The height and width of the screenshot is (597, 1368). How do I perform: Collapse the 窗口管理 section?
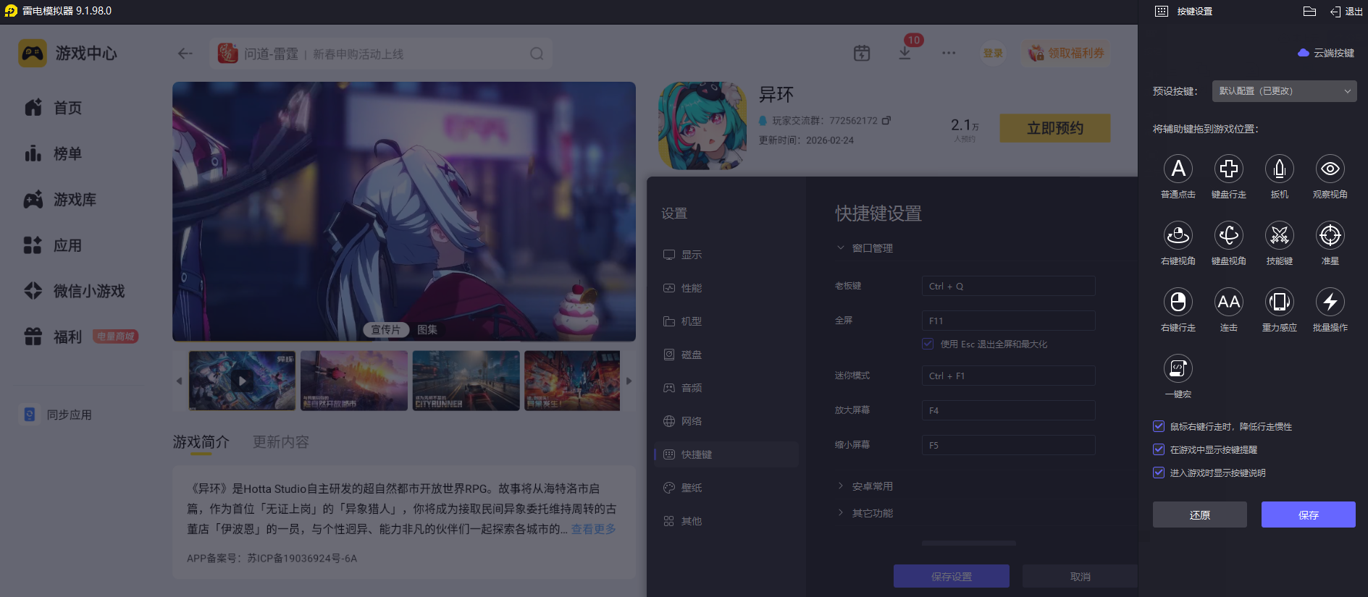click(841, 247)
